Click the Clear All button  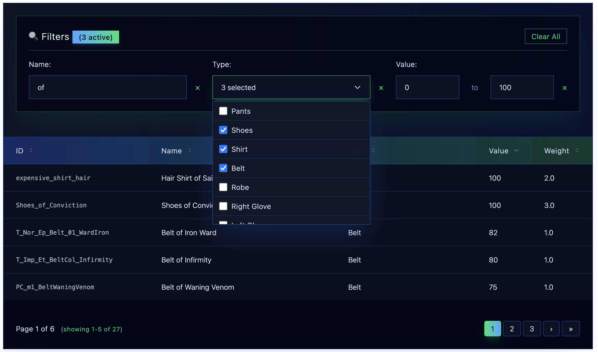click(546, 36)
